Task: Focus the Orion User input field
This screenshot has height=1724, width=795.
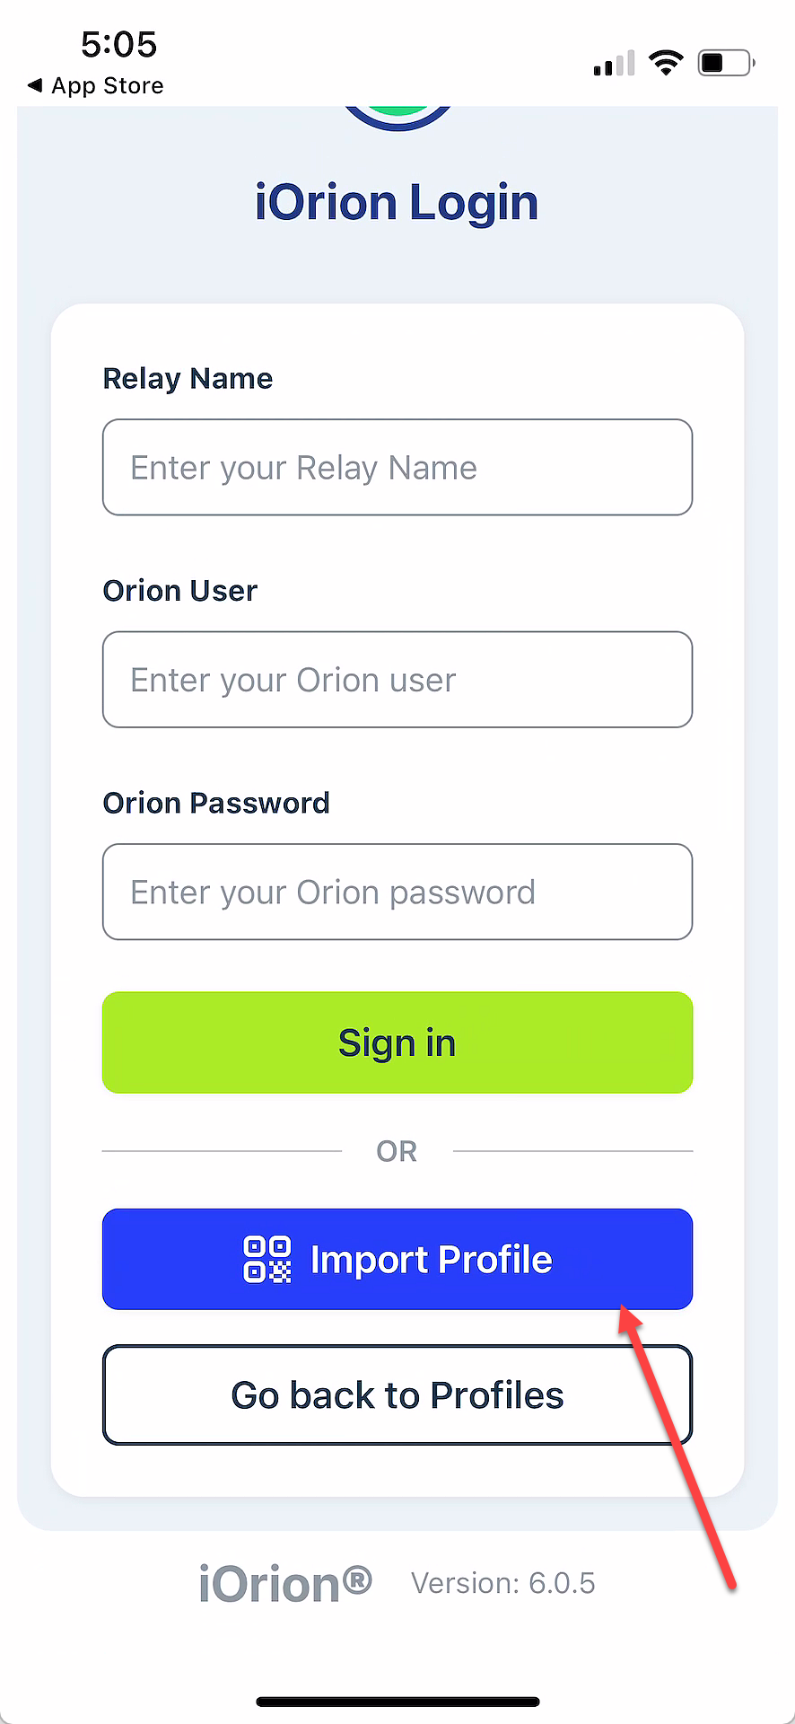Action: coord(397,680)
